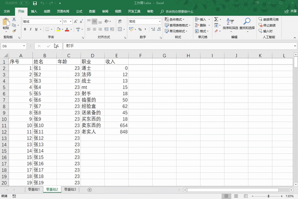The image size is (298, 199).
Task: Click the Save icon in the title bar
Action: 35,3
